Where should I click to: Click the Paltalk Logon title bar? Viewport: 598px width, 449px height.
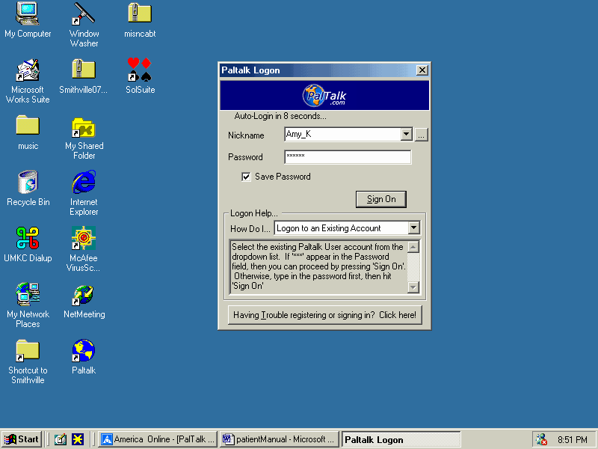pos(318,70)
